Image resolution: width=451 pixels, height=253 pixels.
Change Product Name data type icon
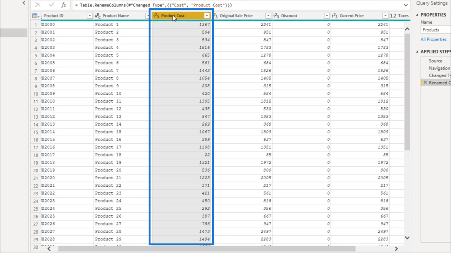98,16
